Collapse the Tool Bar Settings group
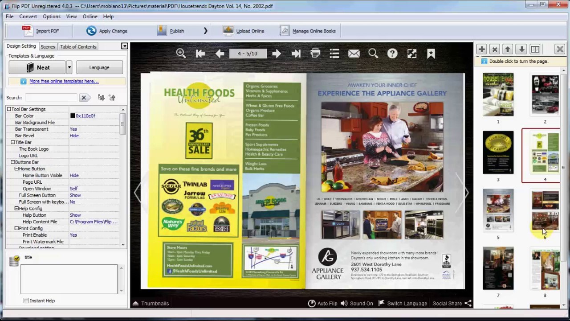This screenshot has height=321, width=570. tap(9, 109)
